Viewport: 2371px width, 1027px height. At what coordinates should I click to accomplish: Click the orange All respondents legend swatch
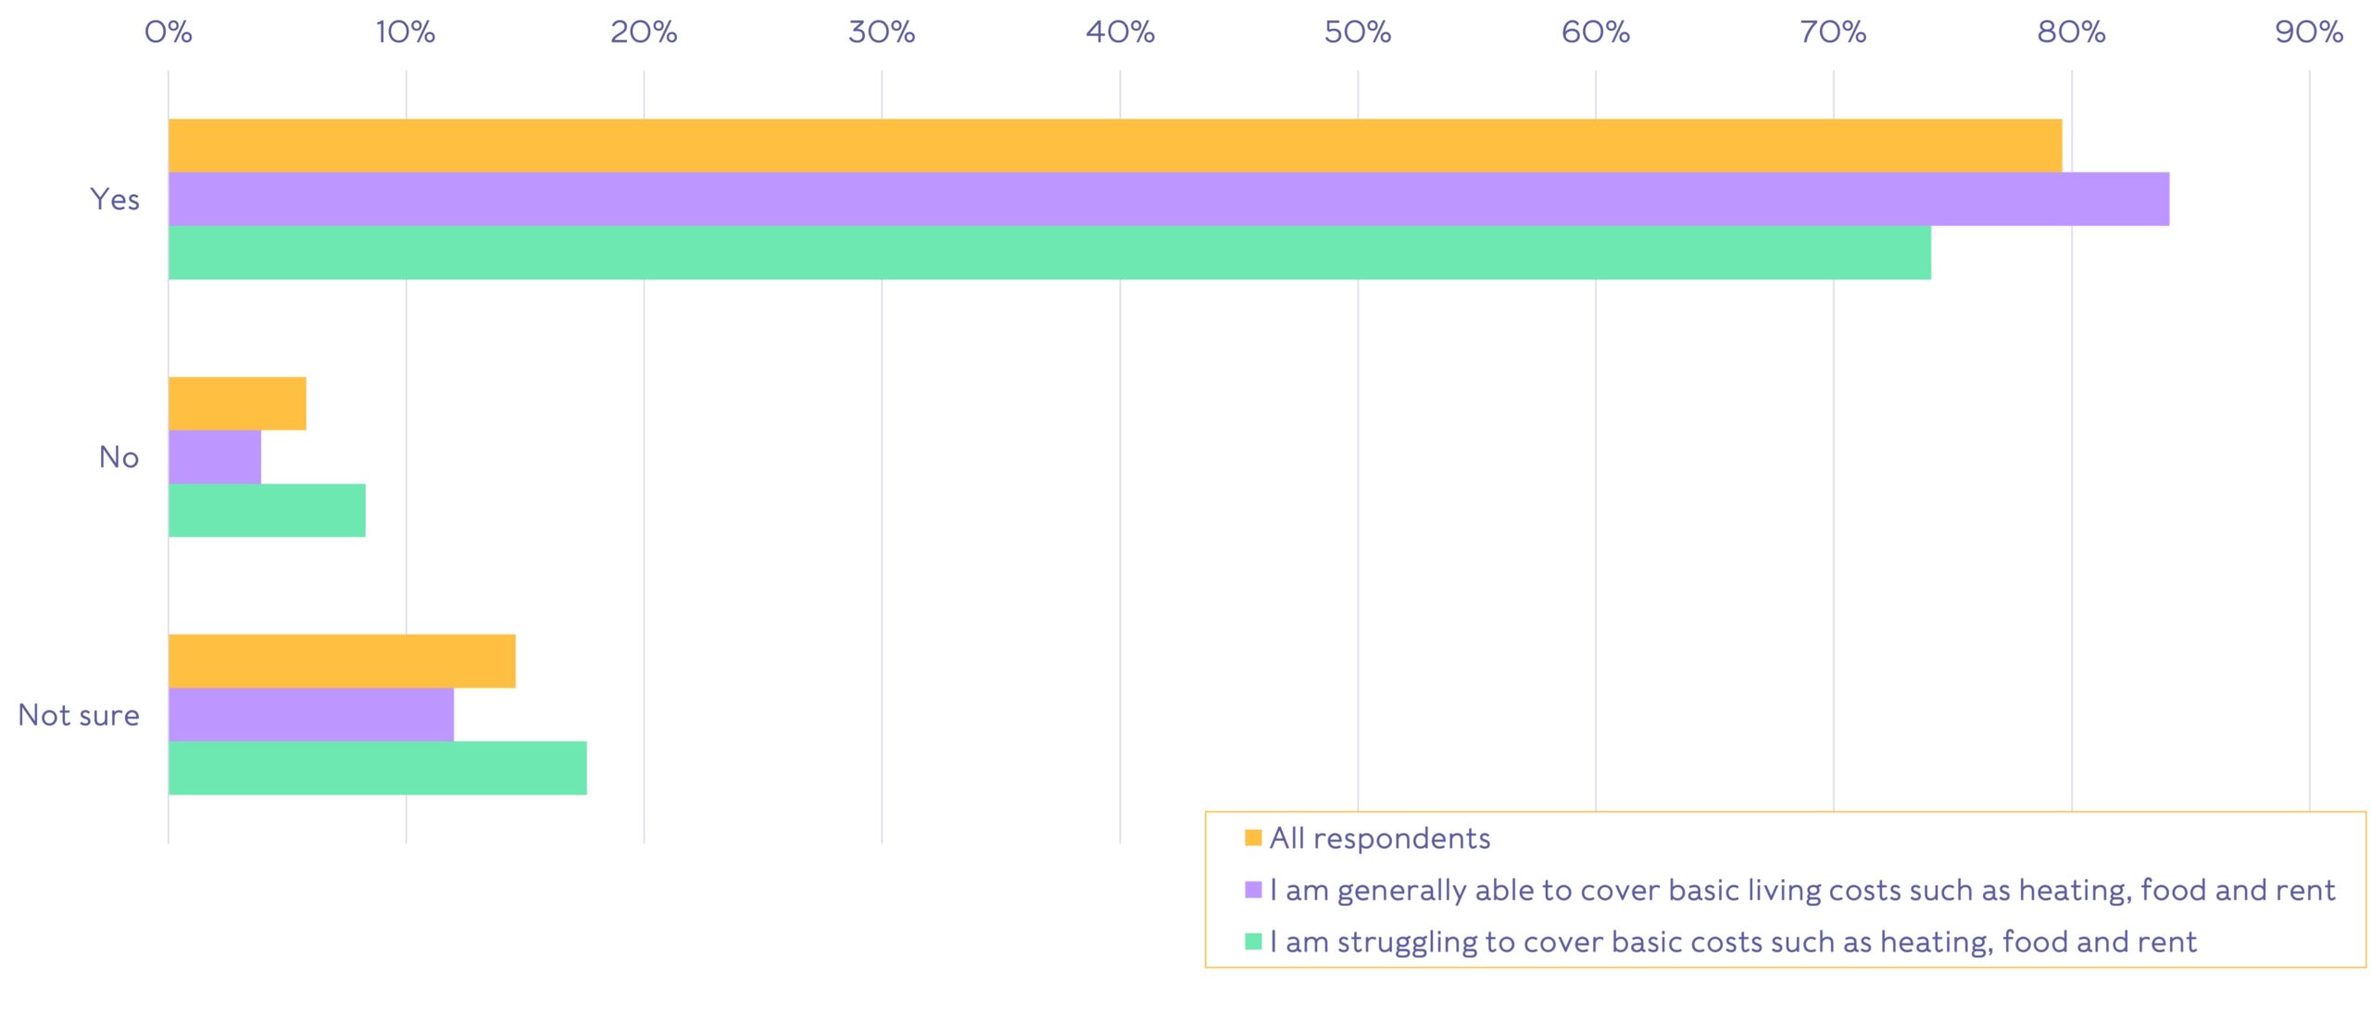coord(1253,838)
